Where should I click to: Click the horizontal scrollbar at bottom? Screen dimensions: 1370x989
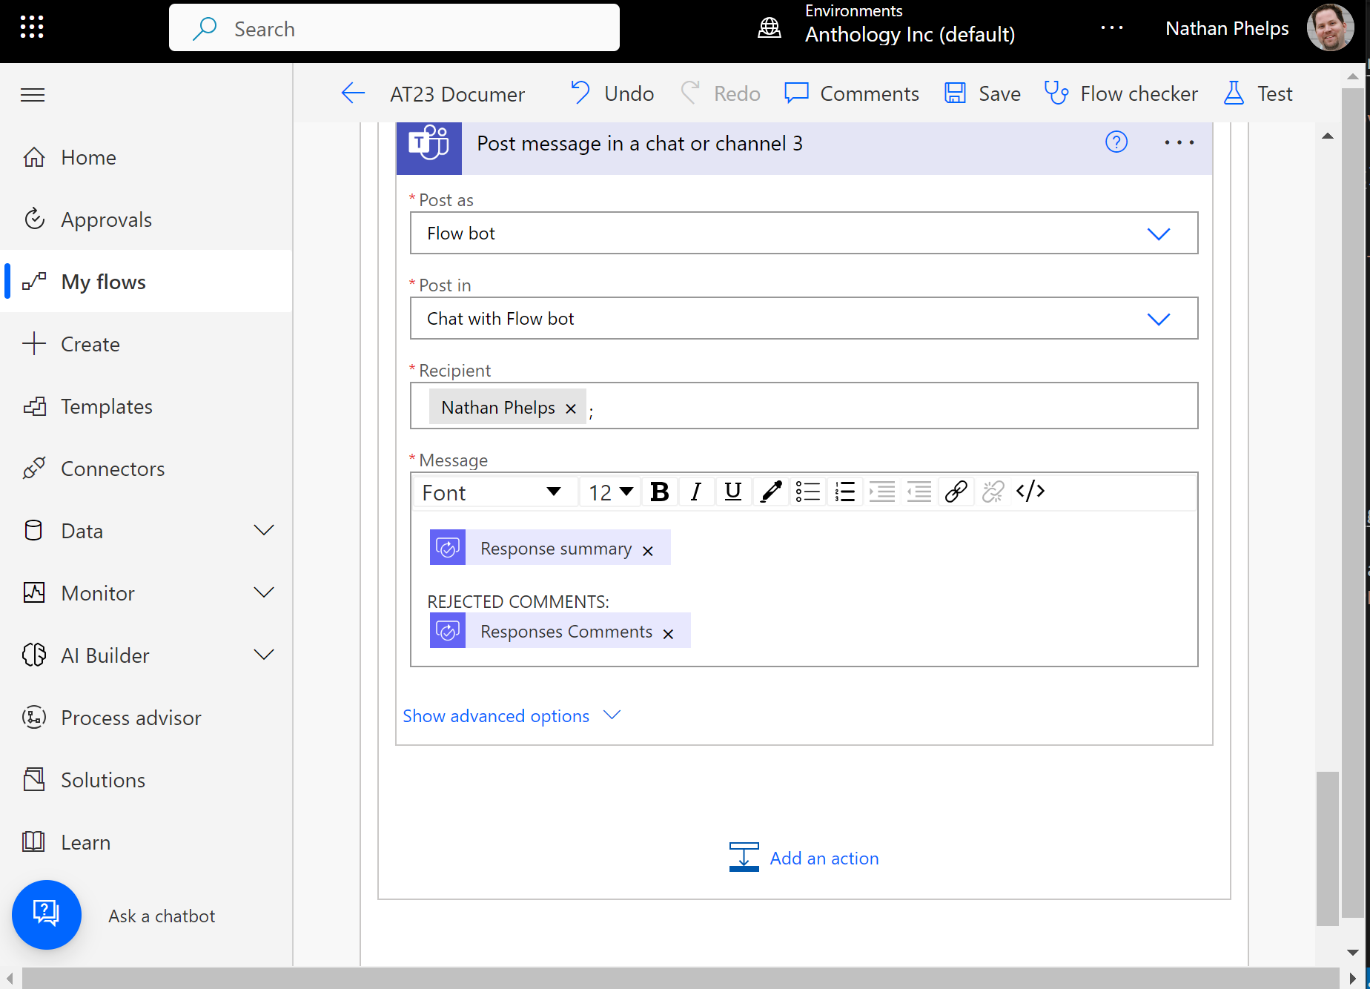[x=680, y=978]
